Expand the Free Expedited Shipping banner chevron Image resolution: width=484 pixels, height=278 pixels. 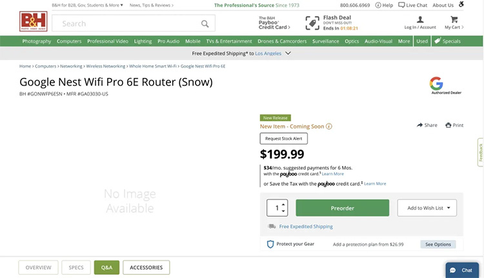coord(288,54)
